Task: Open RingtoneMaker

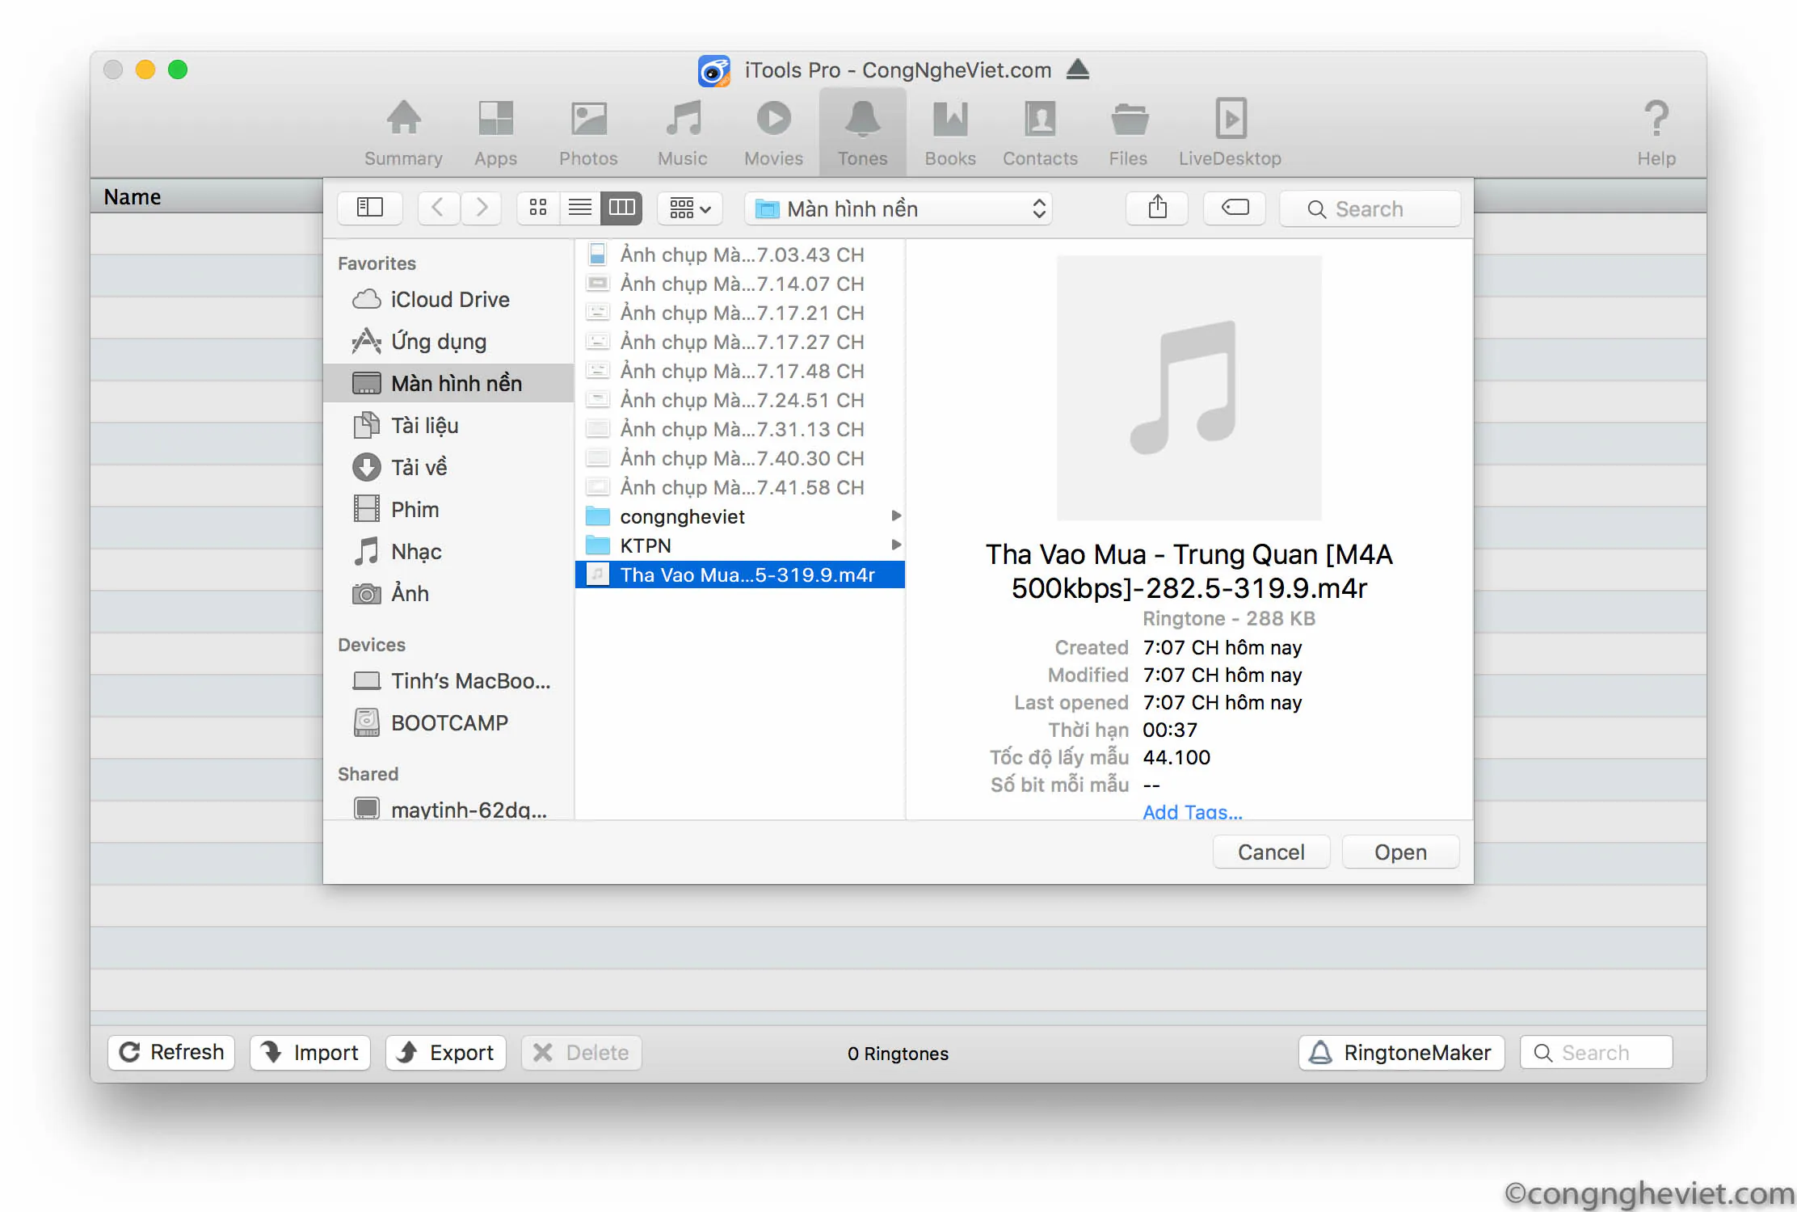Action: (1402, 1052)
